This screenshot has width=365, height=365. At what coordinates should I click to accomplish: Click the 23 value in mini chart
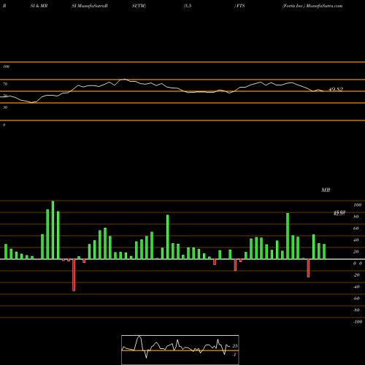(235, 346)
